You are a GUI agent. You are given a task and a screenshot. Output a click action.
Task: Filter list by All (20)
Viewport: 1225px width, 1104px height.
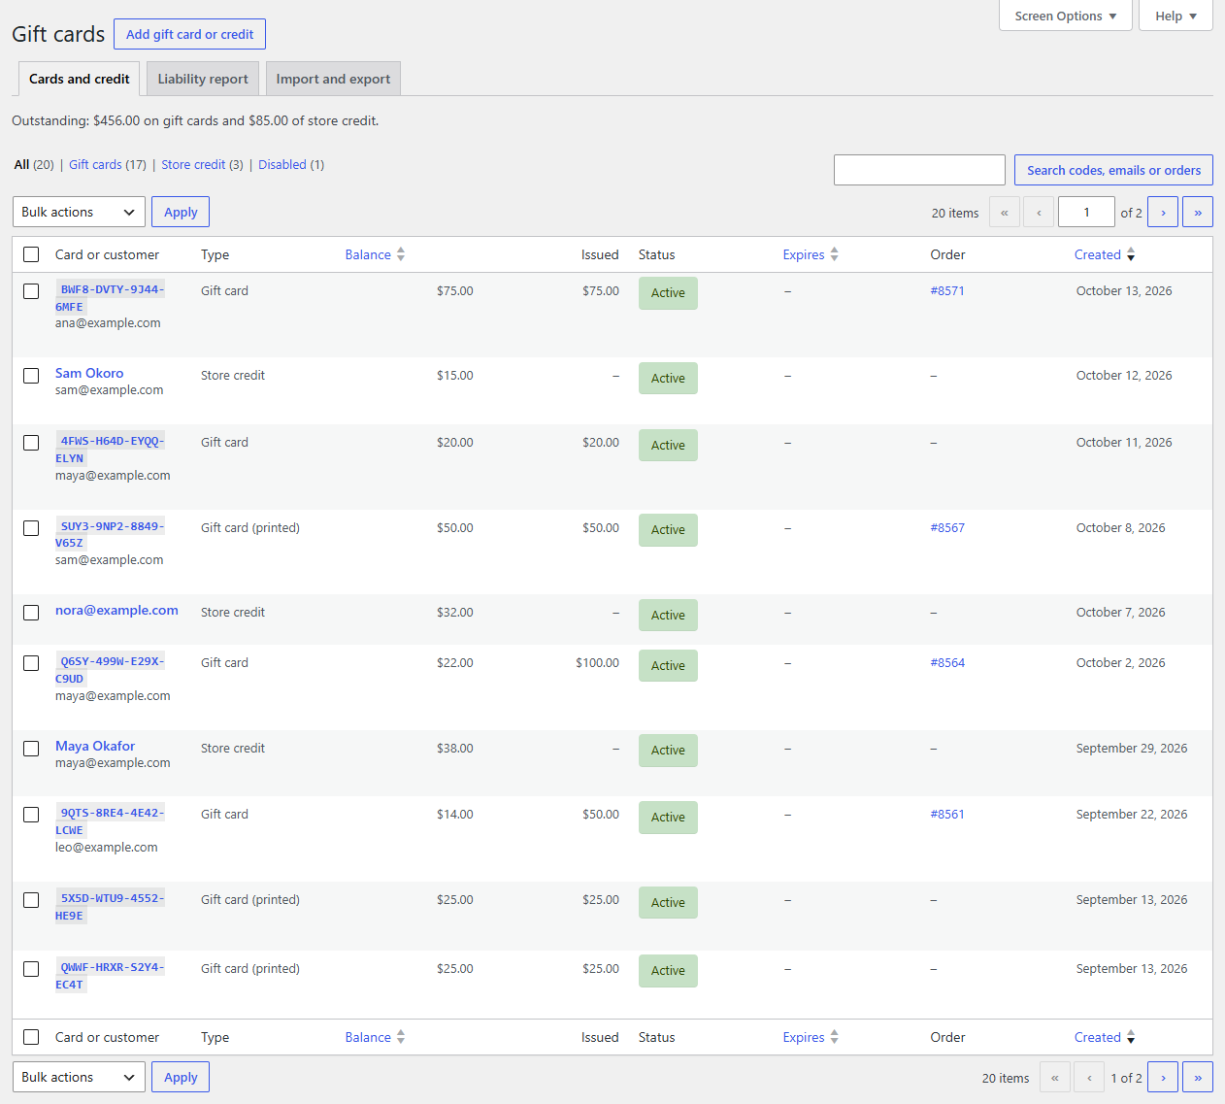(x=34, y=165)
